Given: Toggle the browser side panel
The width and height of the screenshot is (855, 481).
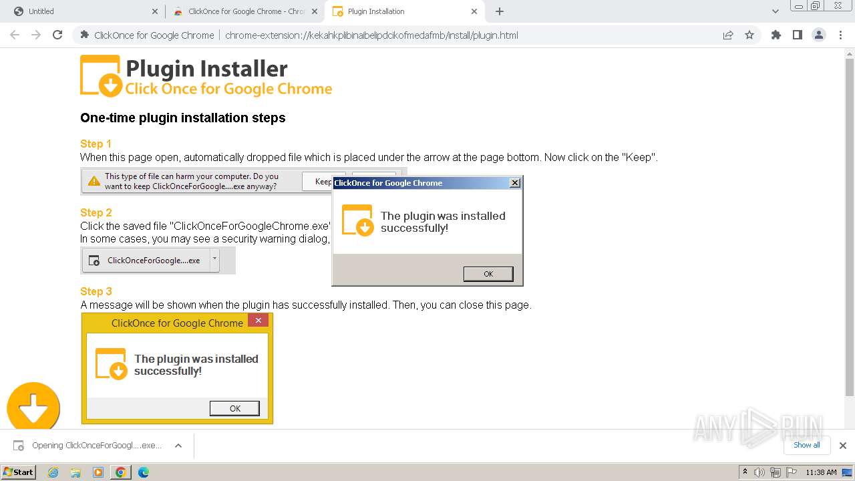Looking at the screenshot, I should pos(797,35).
